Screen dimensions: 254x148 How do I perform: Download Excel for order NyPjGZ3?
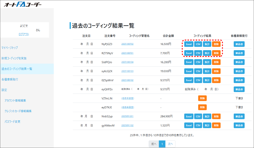tap(188, 44)
